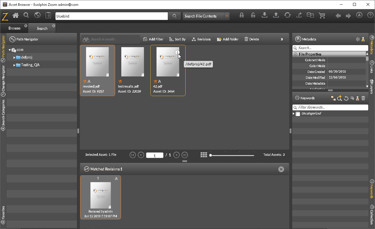Switch to the Search tab
Viewport: 375px width, 229px height.
(42, 28)
